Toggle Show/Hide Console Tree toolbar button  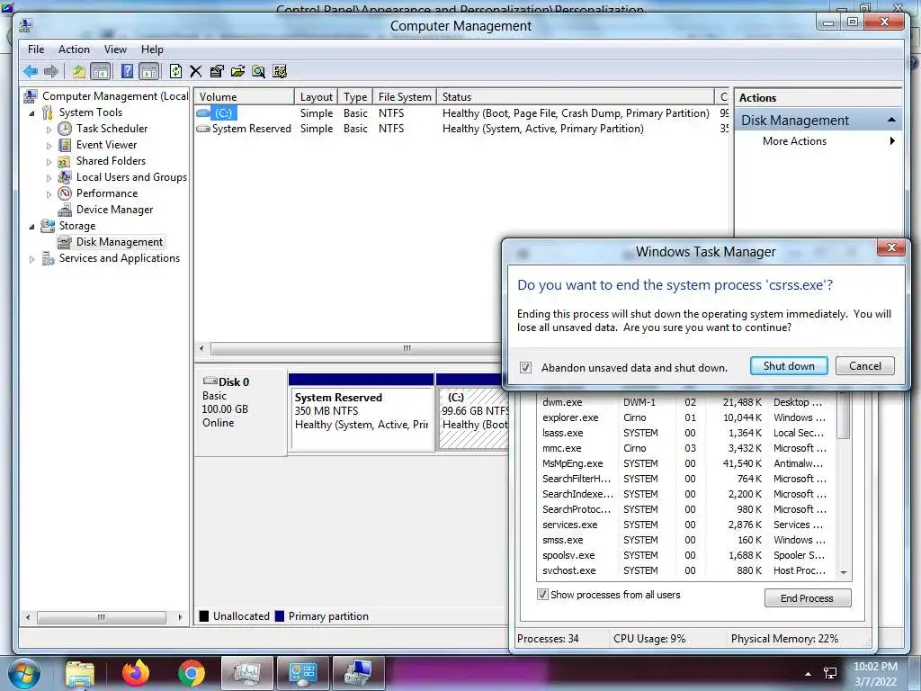(x=101, y=72)
